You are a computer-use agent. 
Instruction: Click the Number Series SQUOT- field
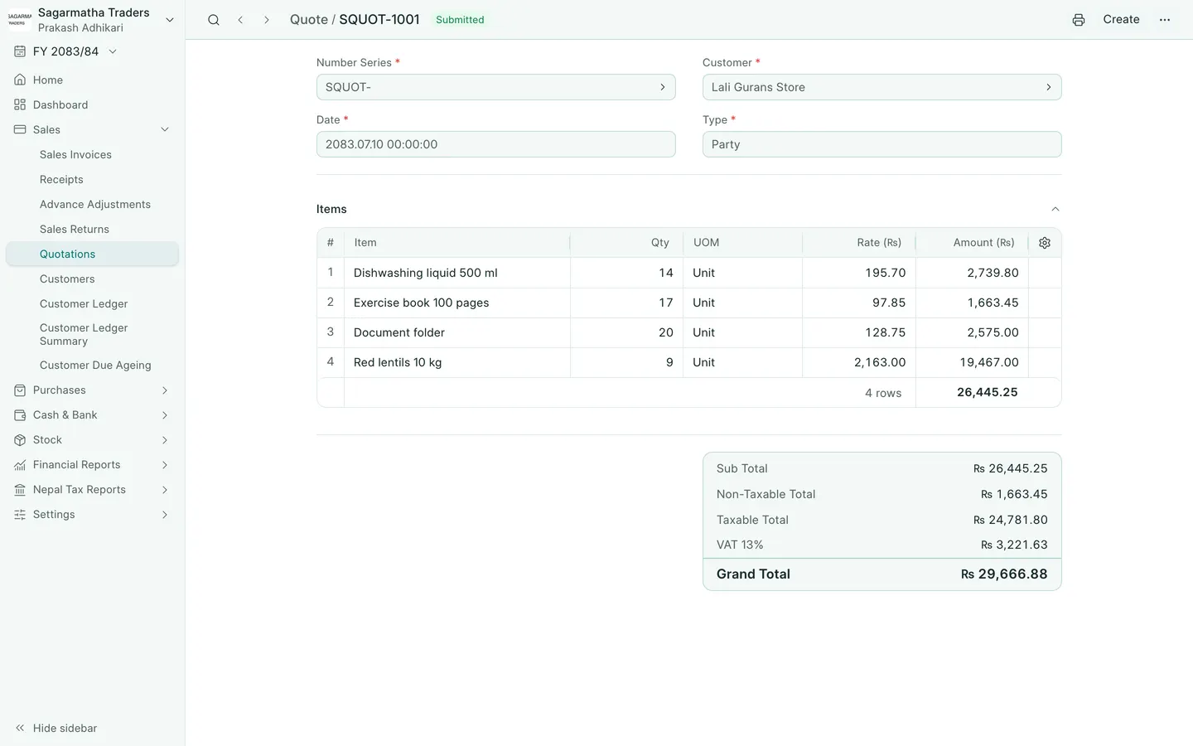pos(495,87)
